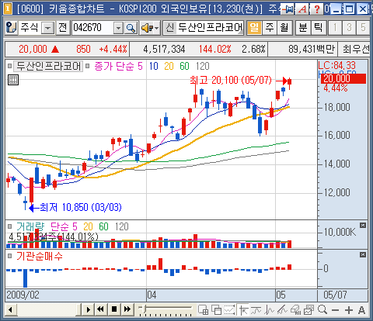The width and height of the screenshot is (373, 321).
Task: Click the 최우선 button
Action: coord(355,49)
